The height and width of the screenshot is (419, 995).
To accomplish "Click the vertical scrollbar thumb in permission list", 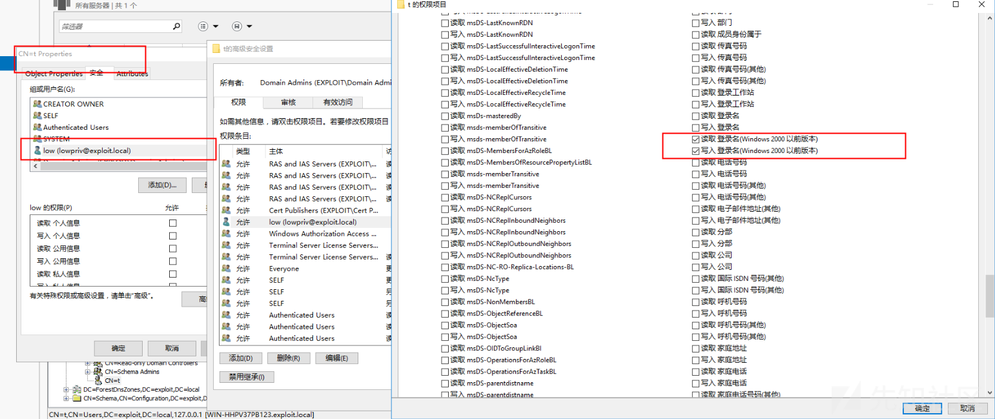I will 989,296.
